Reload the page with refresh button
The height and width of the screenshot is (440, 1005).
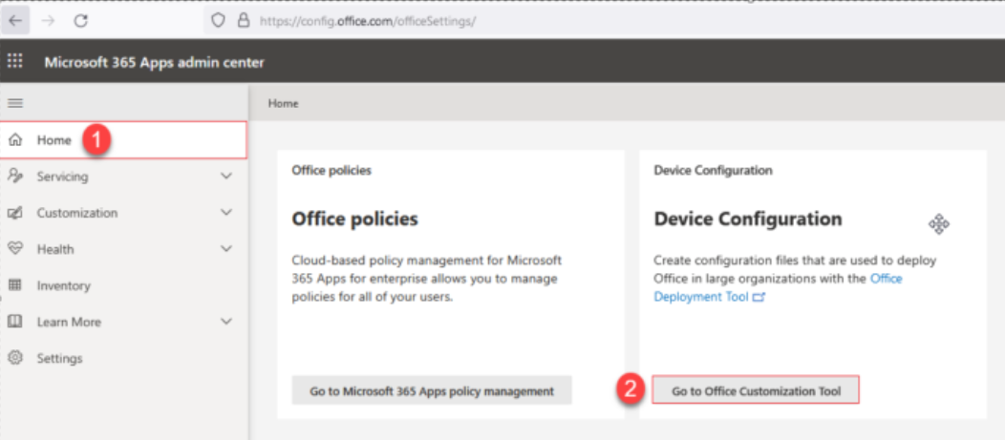81,20
